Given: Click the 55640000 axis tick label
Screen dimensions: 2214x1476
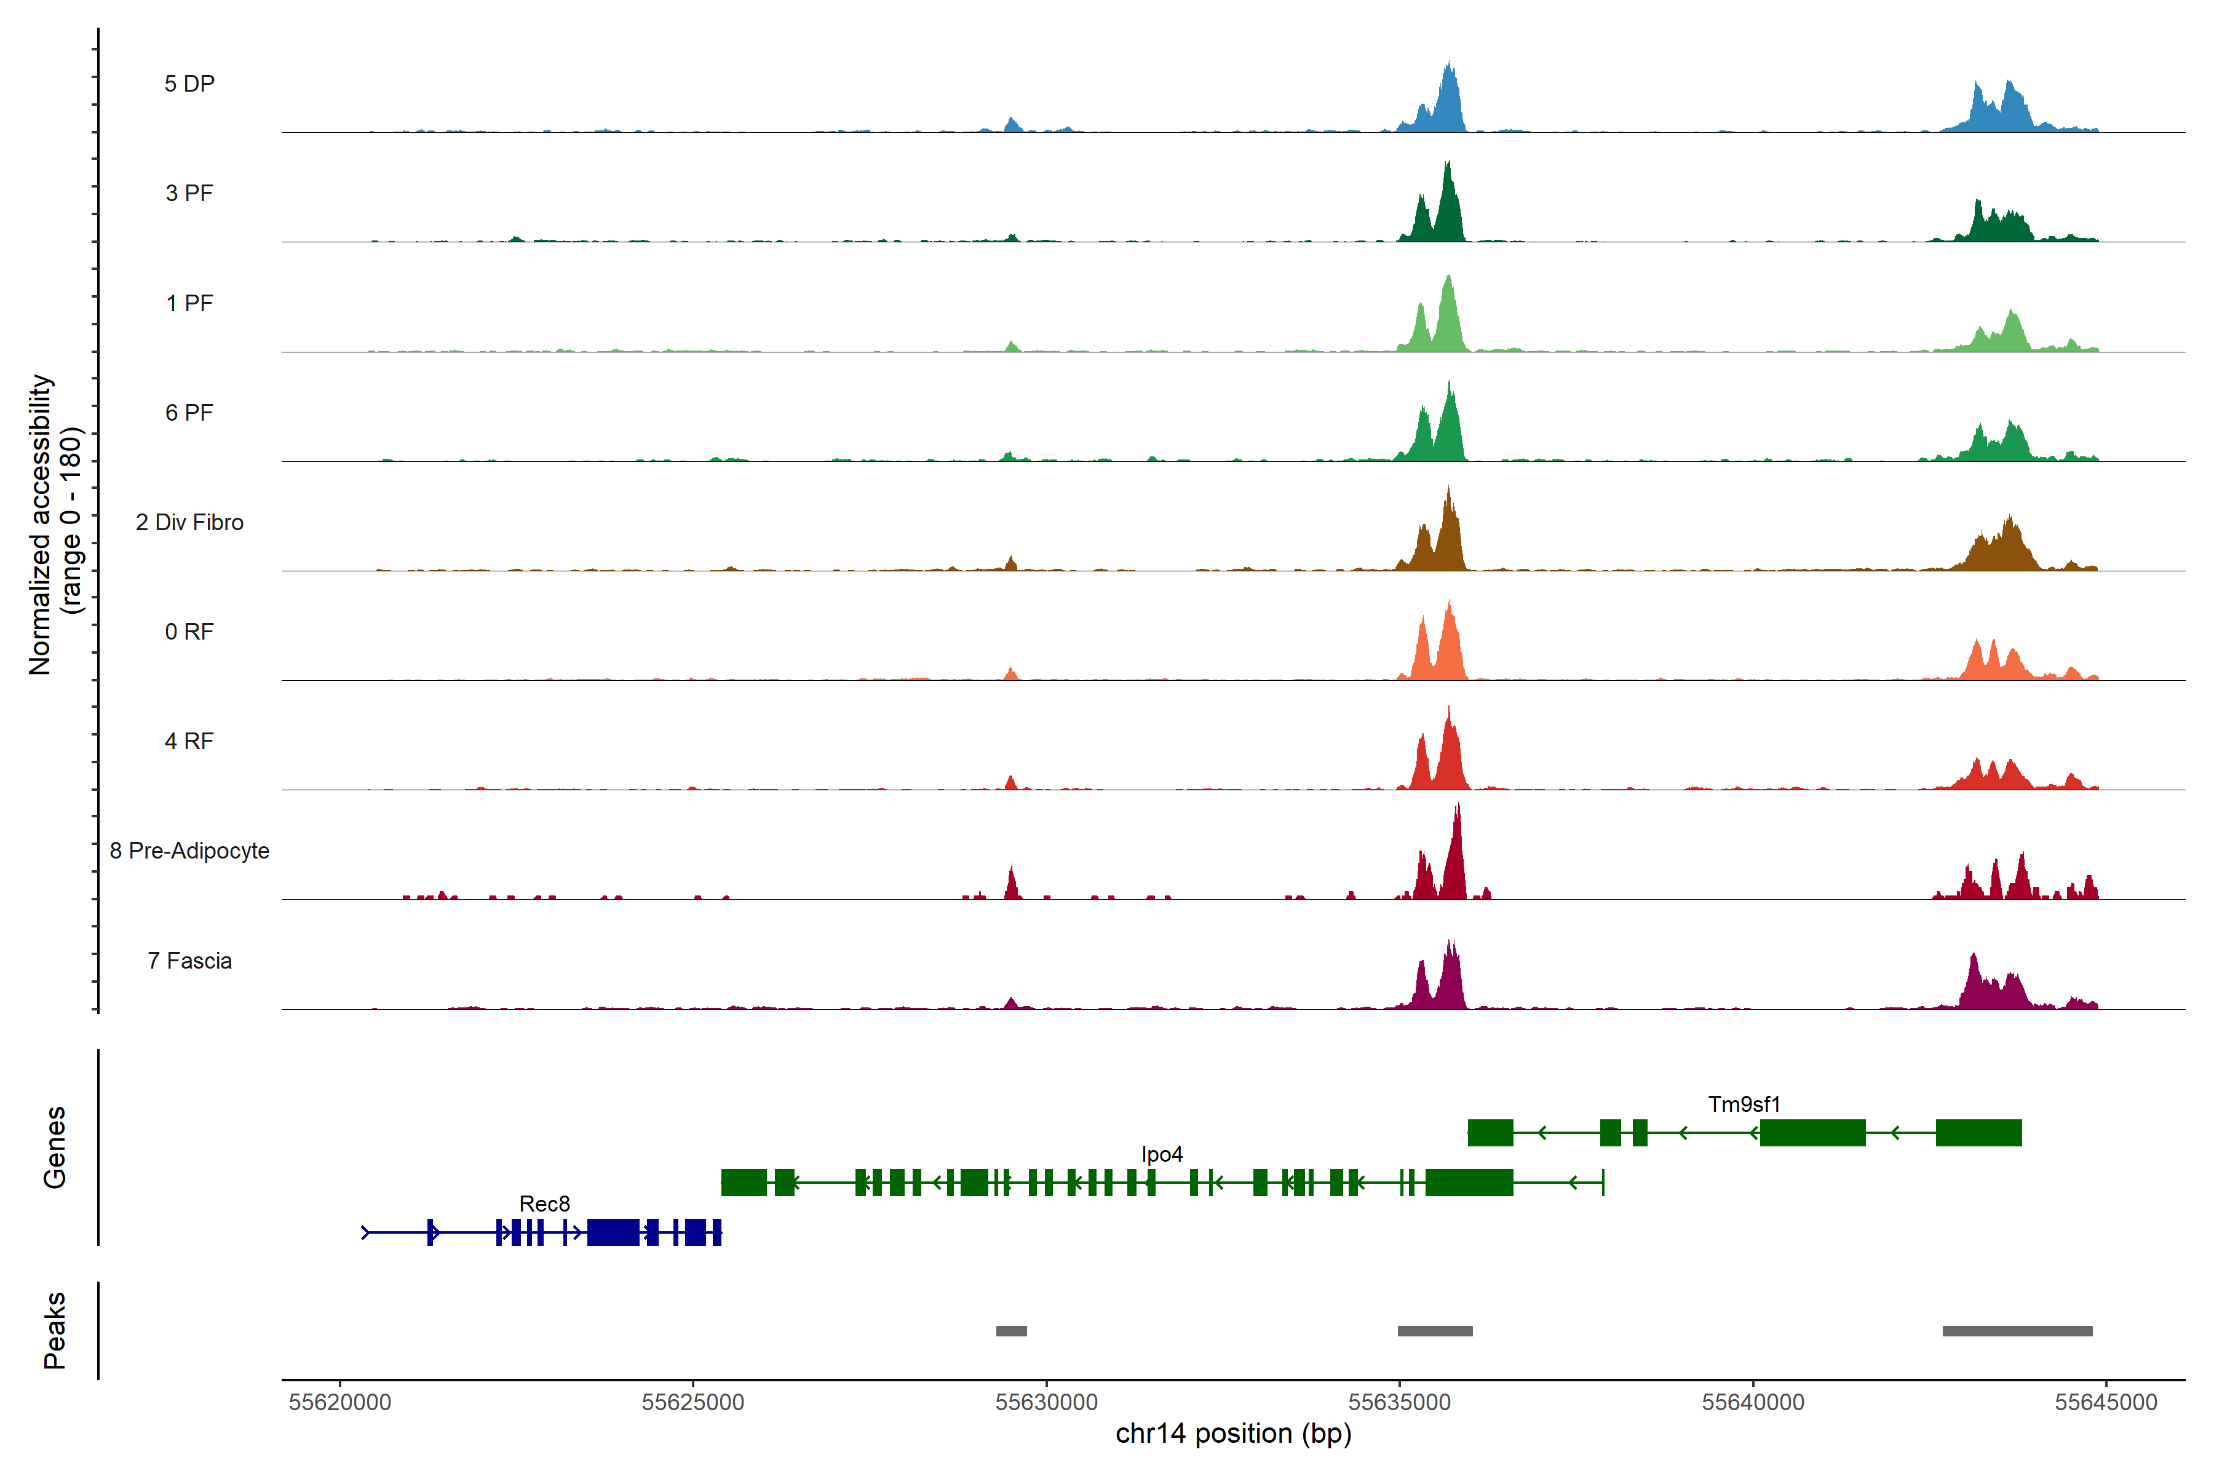Looking at the screenshot, I should pyautogui.click(x=1753, y=1403).
